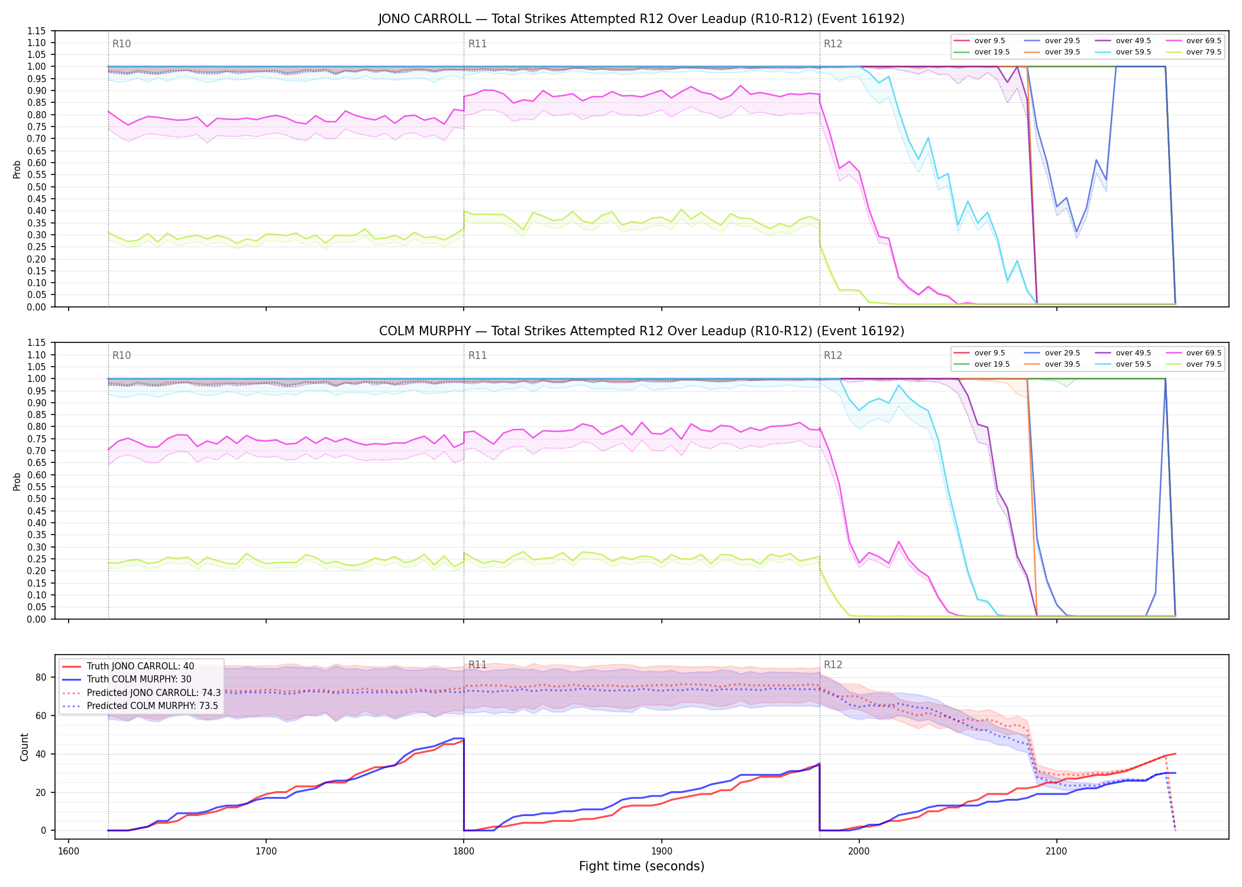The height and width of the screenshot is (887, 1242).
Task: Click the JONO CARROLL chart title
Action: tap(641, 19)
